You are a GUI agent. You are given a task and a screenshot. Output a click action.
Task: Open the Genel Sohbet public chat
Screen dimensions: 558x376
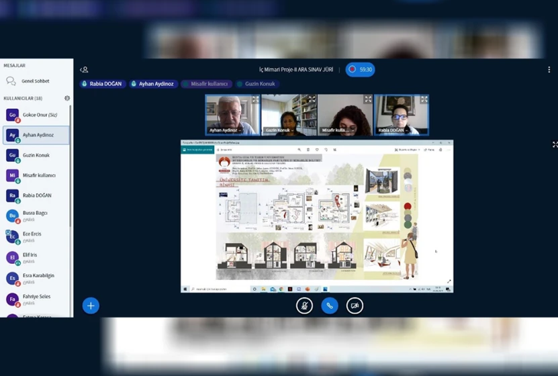35,81
